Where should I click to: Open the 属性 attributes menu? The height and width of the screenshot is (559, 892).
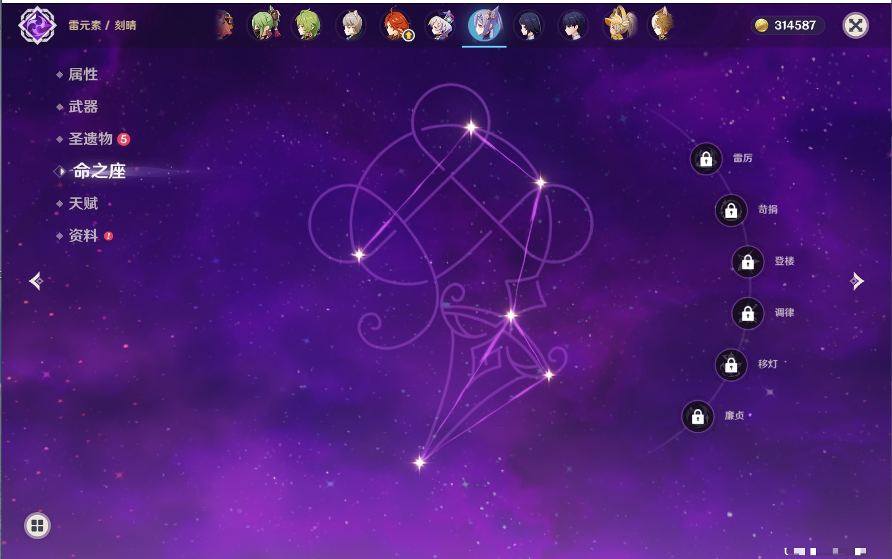(83, 75)
